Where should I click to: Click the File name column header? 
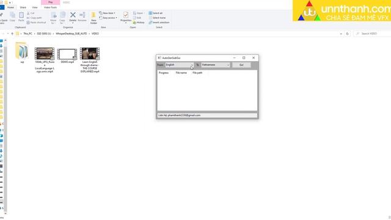(x=181, y=73)
